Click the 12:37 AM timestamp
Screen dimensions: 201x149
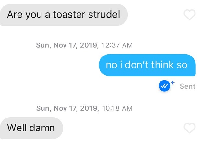(117, 45)
